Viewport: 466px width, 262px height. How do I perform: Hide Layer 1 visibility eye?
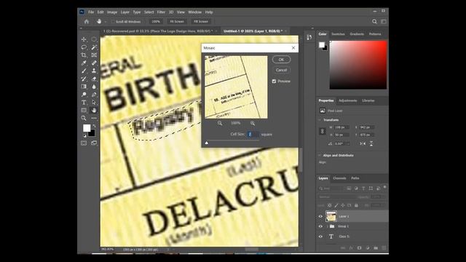pyautogui.click(x=320, y=216)
